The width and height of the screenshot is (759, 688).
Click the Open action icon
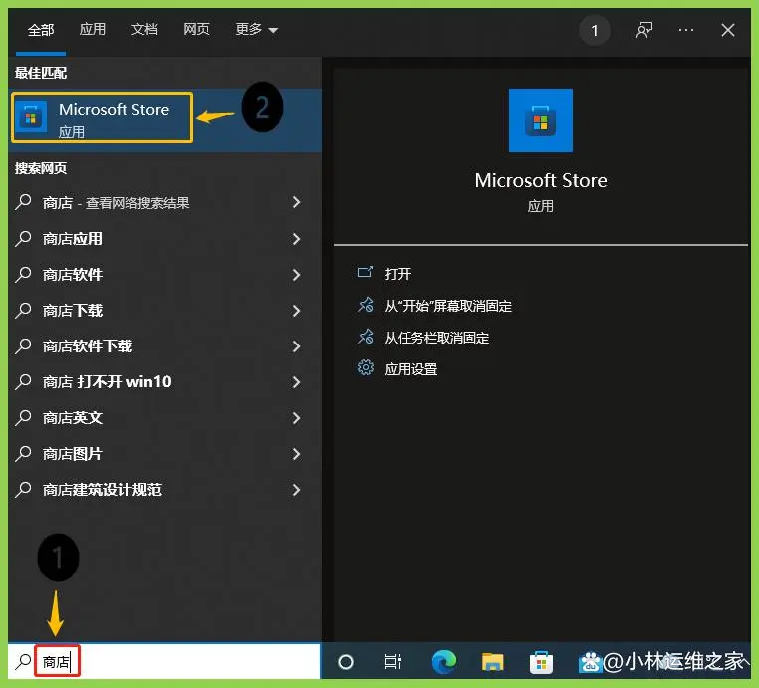point(365,273)
